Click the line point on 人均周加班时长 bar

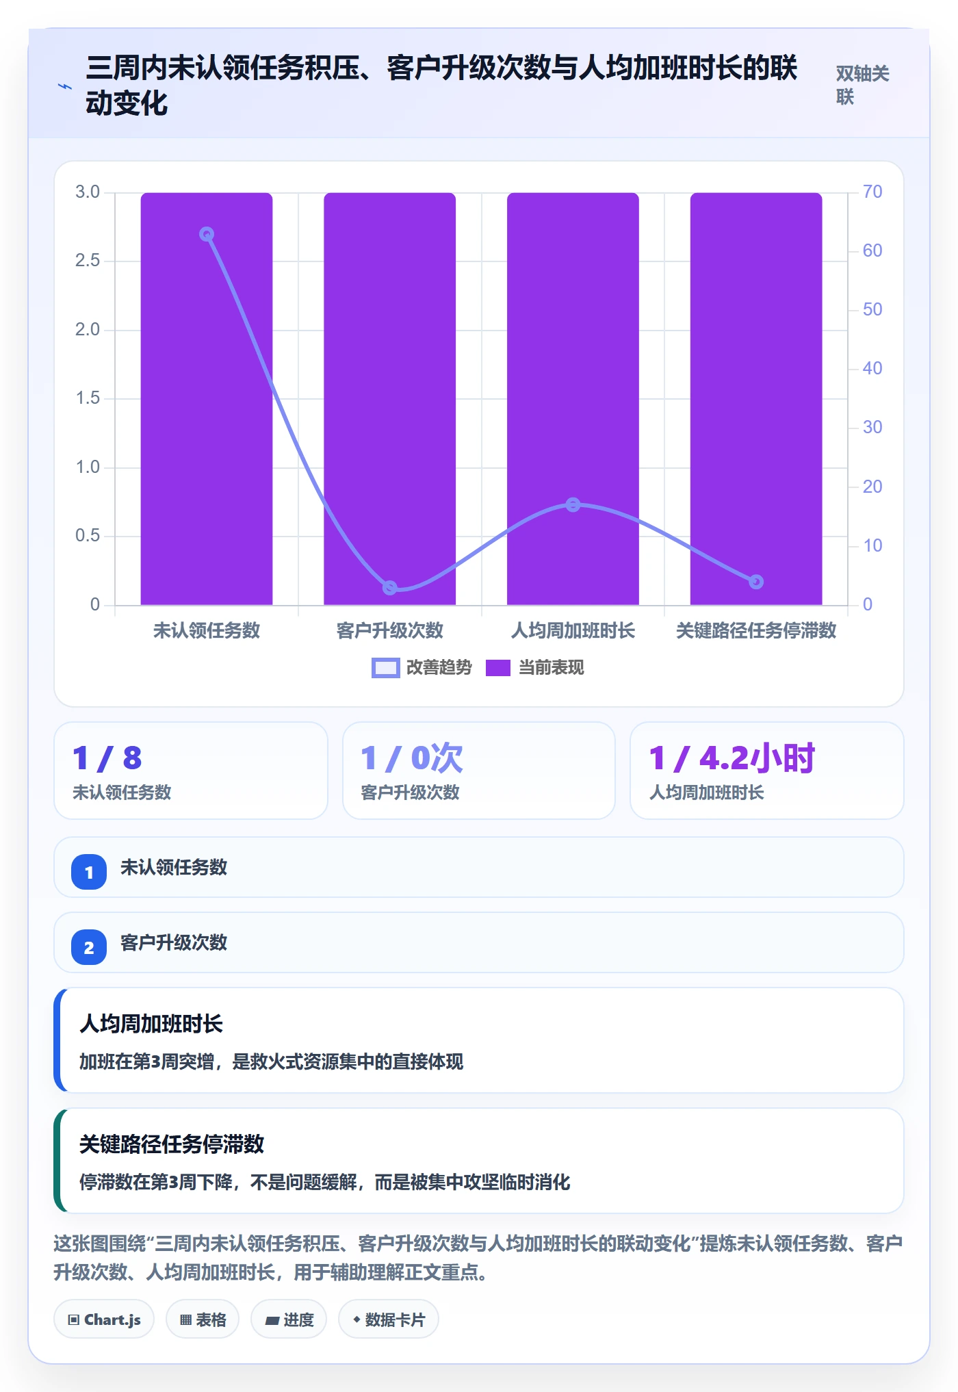click(x=573, y=504)
